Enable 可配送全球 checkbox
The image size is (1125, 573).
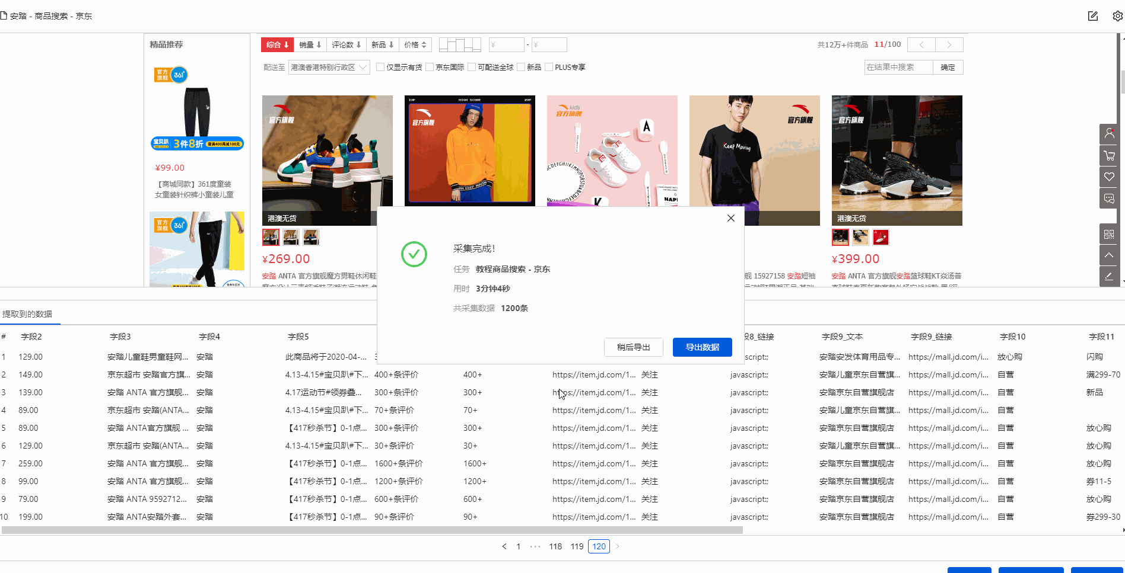(472, 67)
